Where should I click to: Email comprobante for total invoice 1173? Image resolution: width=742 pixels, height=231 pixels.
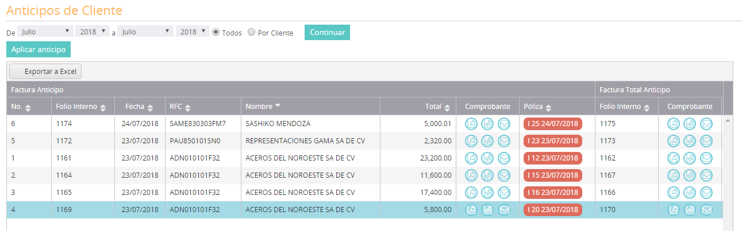(x=706, y=140)
